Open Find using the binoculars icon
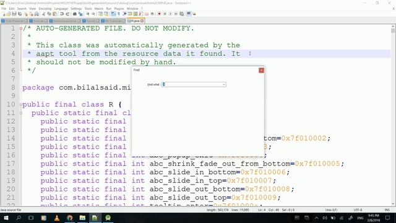396x223 pixels. [x=75, y=14]
